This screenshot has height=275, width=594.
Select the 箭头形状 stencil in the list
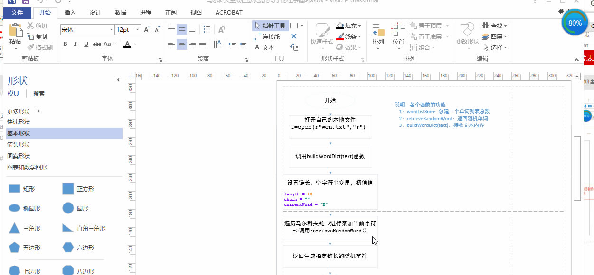[19, 145]
